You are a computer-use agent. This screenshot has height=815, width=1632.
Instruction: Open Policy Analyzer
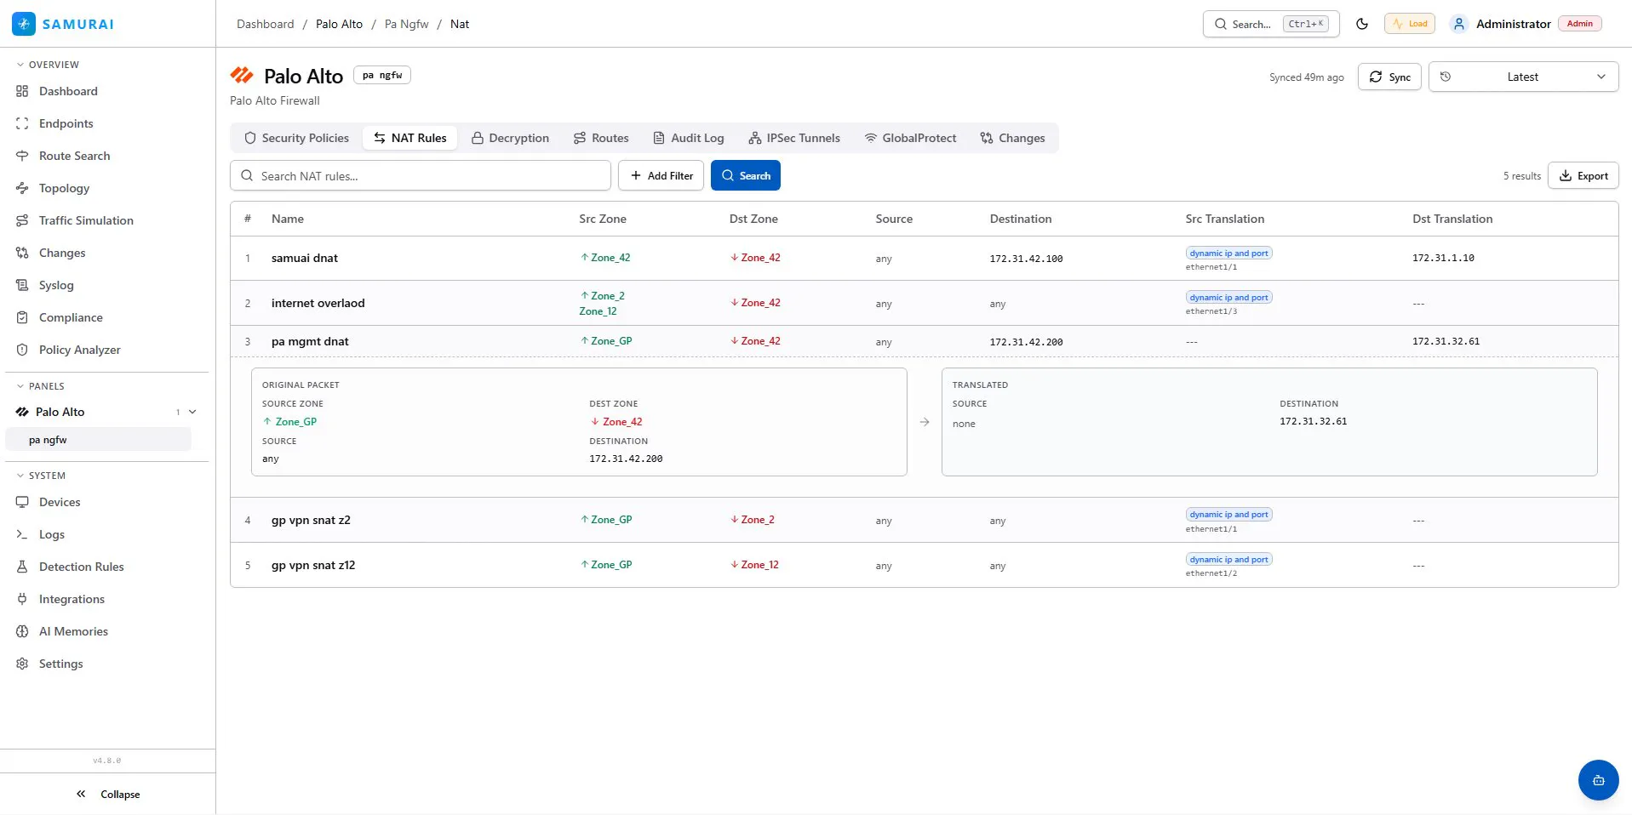[x=79, y=350]
